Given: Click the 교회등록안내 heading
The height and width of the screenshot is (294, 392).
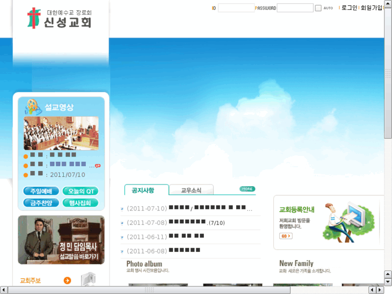Looking at the screenshot, I should [x=297, y=209].
